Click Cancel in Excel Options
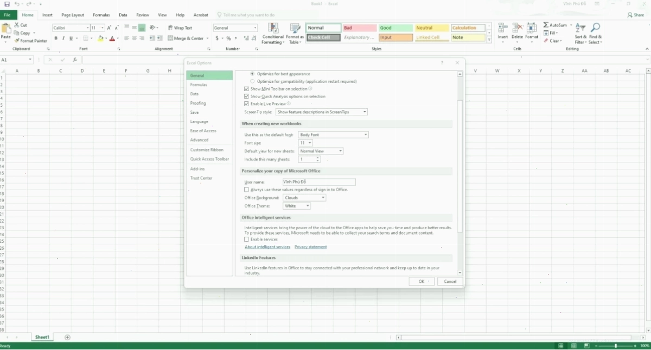 pyautogui.click(x=450, y=281)
